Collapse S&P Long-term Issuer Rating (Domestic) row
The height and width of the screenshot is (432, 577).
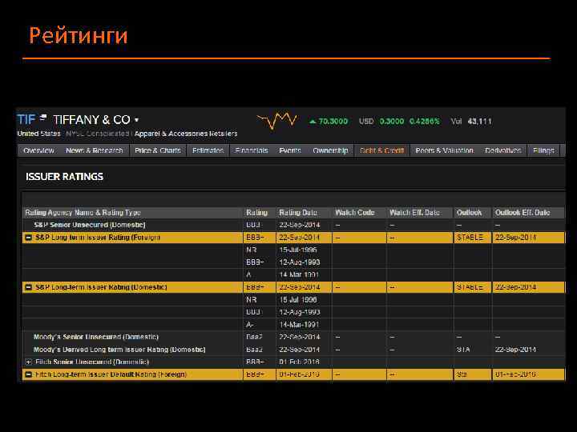(x=28, y=287)
